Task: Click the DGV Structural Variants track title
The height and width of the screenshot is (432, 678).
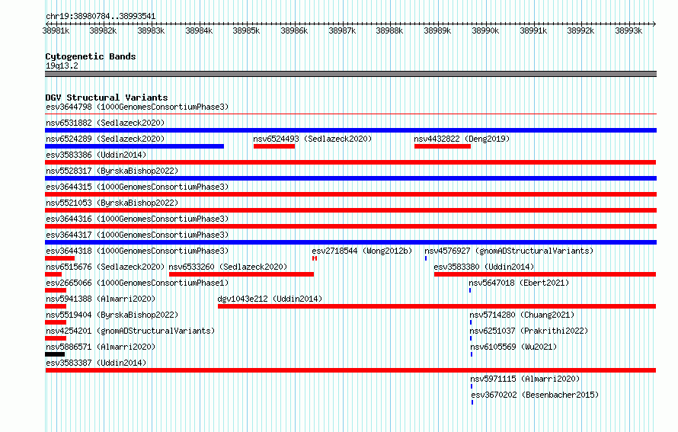Action: (x=107, y=98)
